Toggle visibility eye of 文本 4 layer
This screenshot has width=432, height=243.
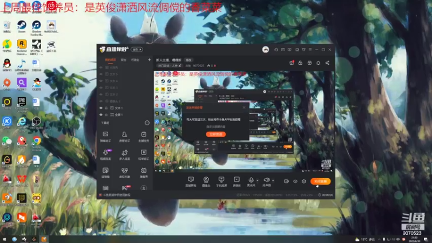101,81
